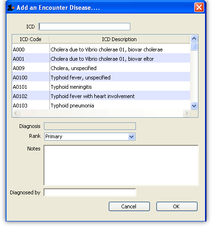Screen dimensions: 212x227
Task: Select row A001 Cholera biovar eltor
Action: pyautogui.click(x=101, y=59)
